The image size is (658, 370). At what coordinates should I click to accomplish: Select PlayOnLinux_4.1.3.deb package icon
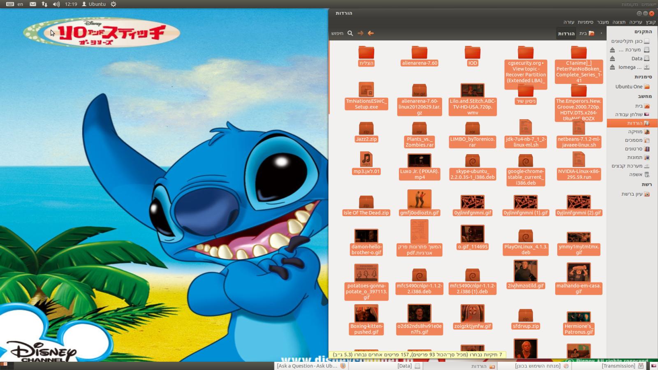(526, 236)
